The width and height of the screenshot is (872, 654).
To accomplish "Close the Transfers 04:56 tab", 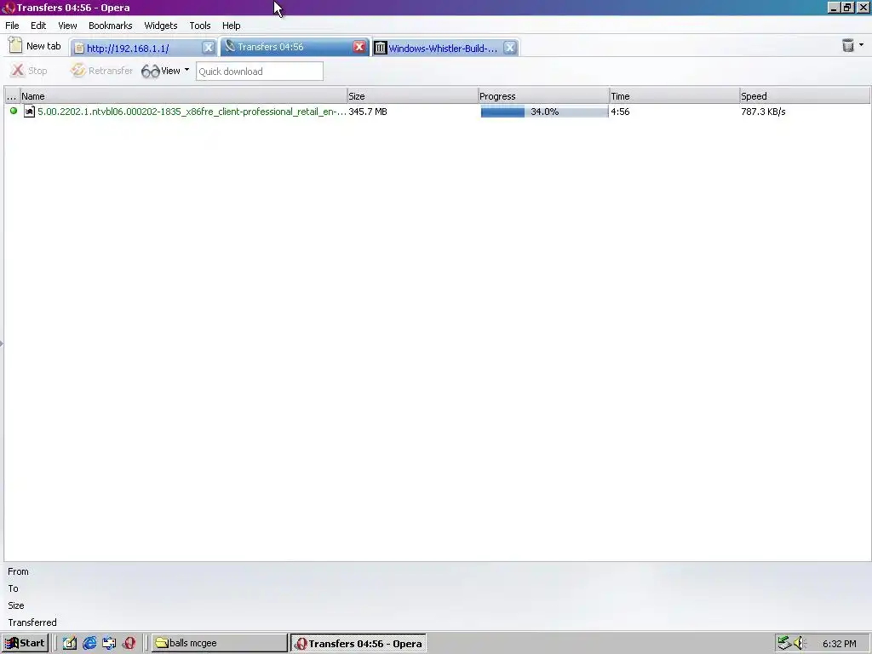I will coord(359,48).
